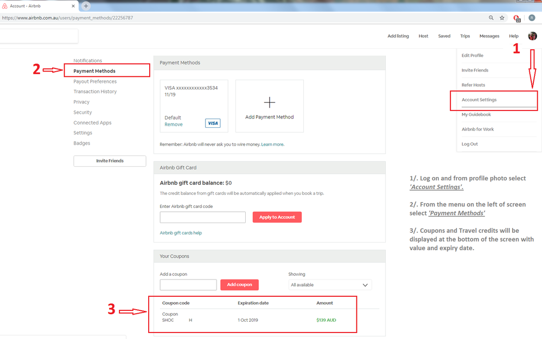This screenshot has height=339, width=542.
Task: Expand the Showing All available dropdown
Action: pyautogui.click(x=330, y=285)
